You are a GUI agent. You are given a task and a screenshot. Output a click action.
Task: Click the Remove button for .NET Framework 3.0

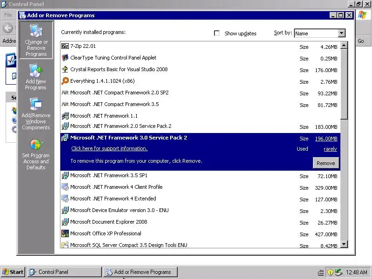(x=326, y=163)
